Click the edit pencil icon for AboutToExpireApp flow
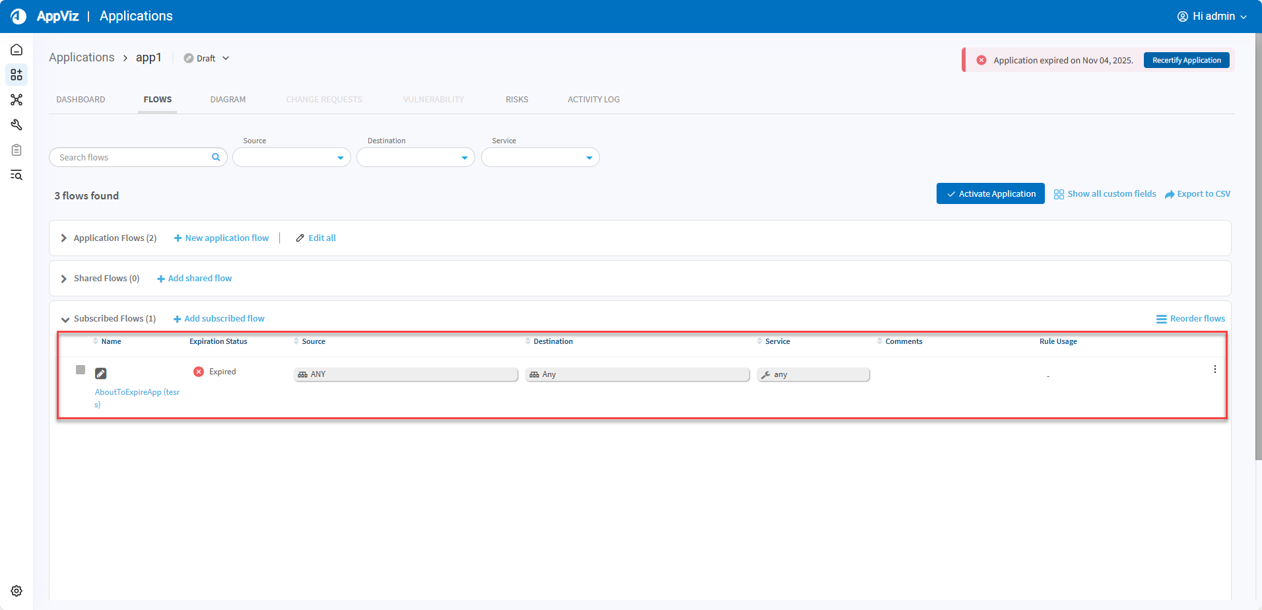 [x=101, y=374]
